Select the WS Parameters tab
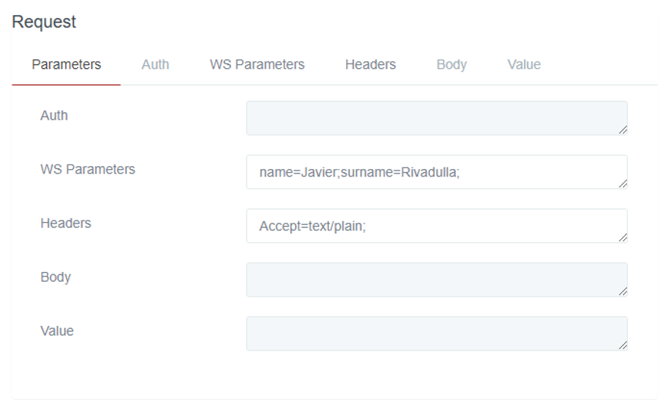Image resolution: width=663 pixels, height=400 pixels. (x=257, y=64)
